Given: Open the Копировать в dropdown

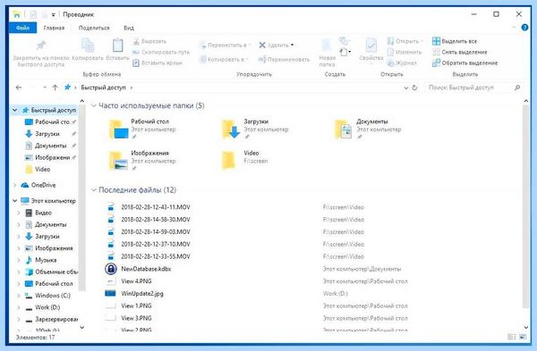Looking at the screenshot, I should click(x=224, y=60).
